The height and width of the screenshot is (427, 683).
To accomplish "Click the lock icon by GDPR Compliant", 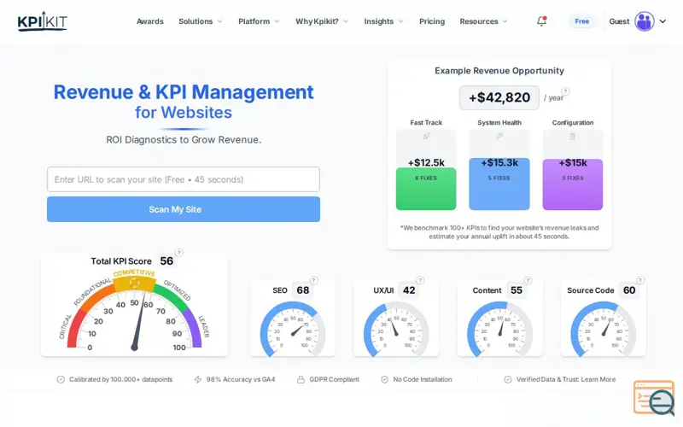I will coord(301,379).
